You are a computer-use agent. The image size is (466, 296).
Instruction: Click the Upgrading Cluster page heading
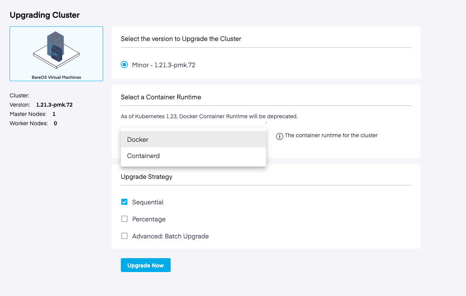coord(44,15)
